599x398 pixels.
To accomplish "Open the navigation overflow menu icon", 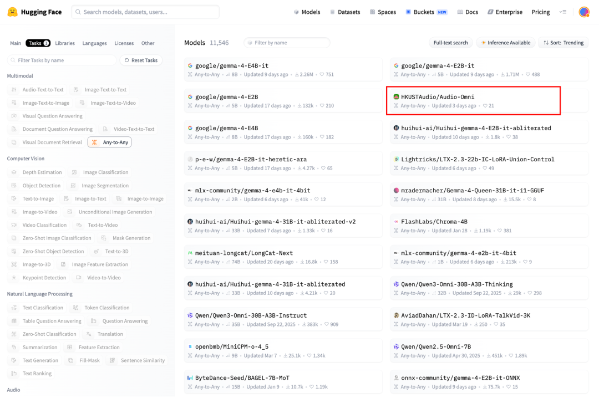I will pos(563,12).
